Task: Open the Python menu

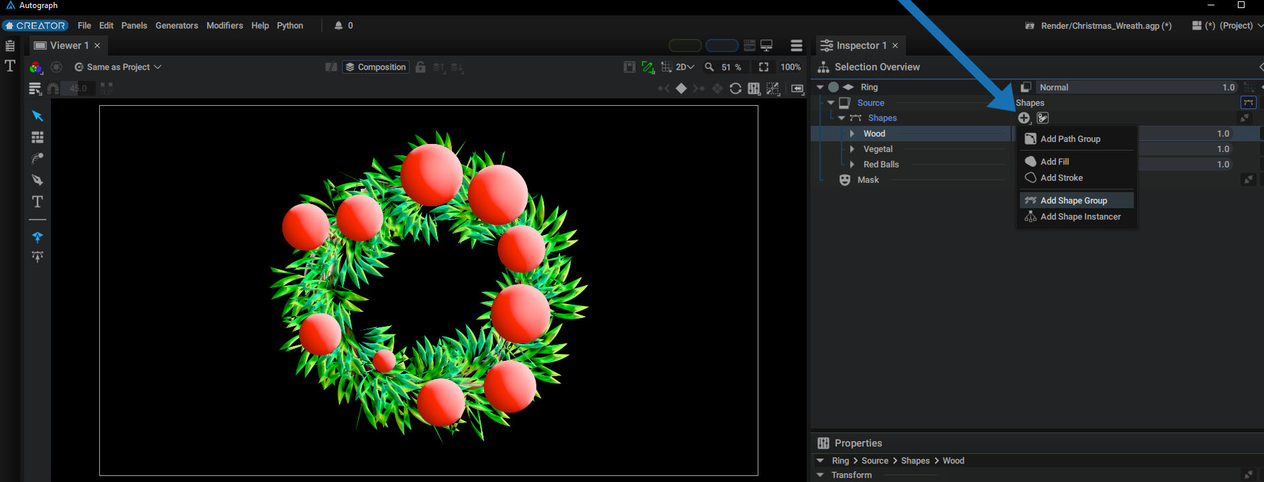Action: [x=290, y=25]
